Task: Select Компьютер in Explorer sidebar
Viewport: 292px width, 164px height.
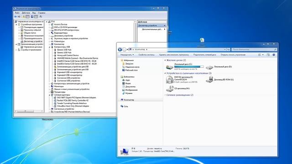Action: pyautogui.click(x=127, y=100)
